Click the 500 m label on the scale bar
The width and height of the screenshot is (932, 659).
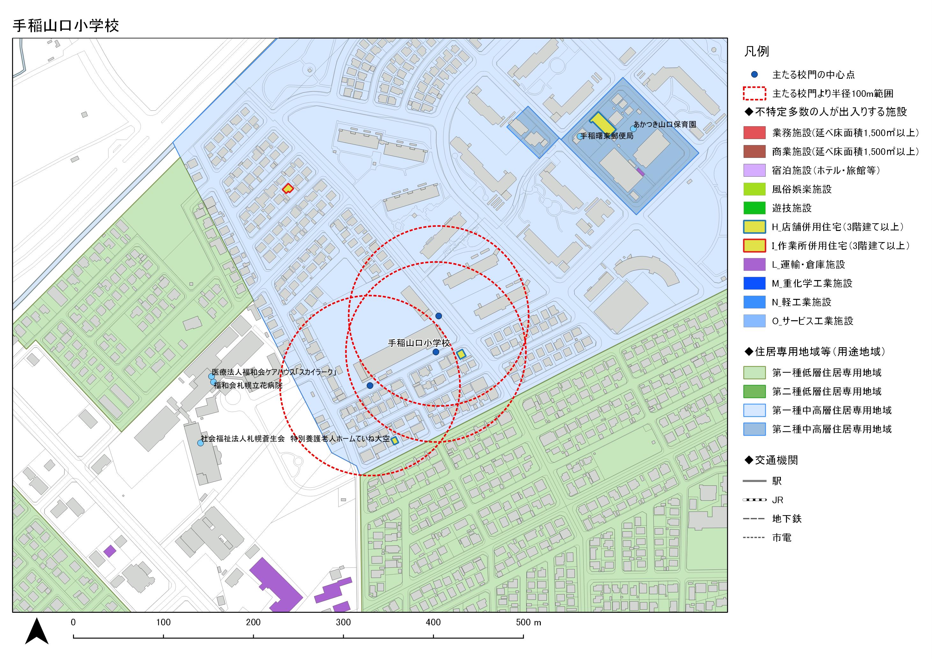click(528, 622)
